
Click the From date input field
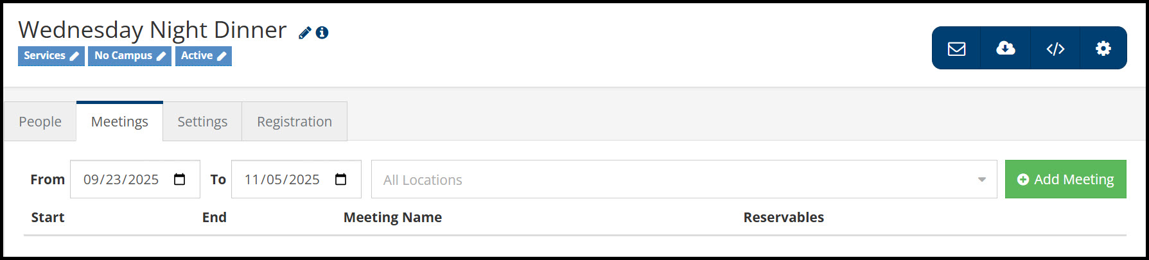click(x=121, y=180)
